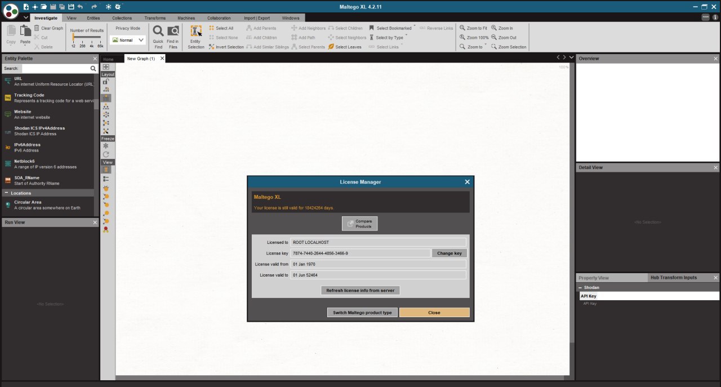Select the API Key row in Shodan

[x=649, y=296]
